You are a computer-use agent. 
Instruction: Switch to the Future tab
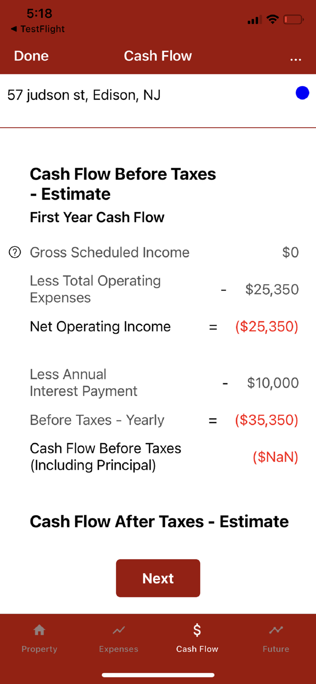(276, 638)
